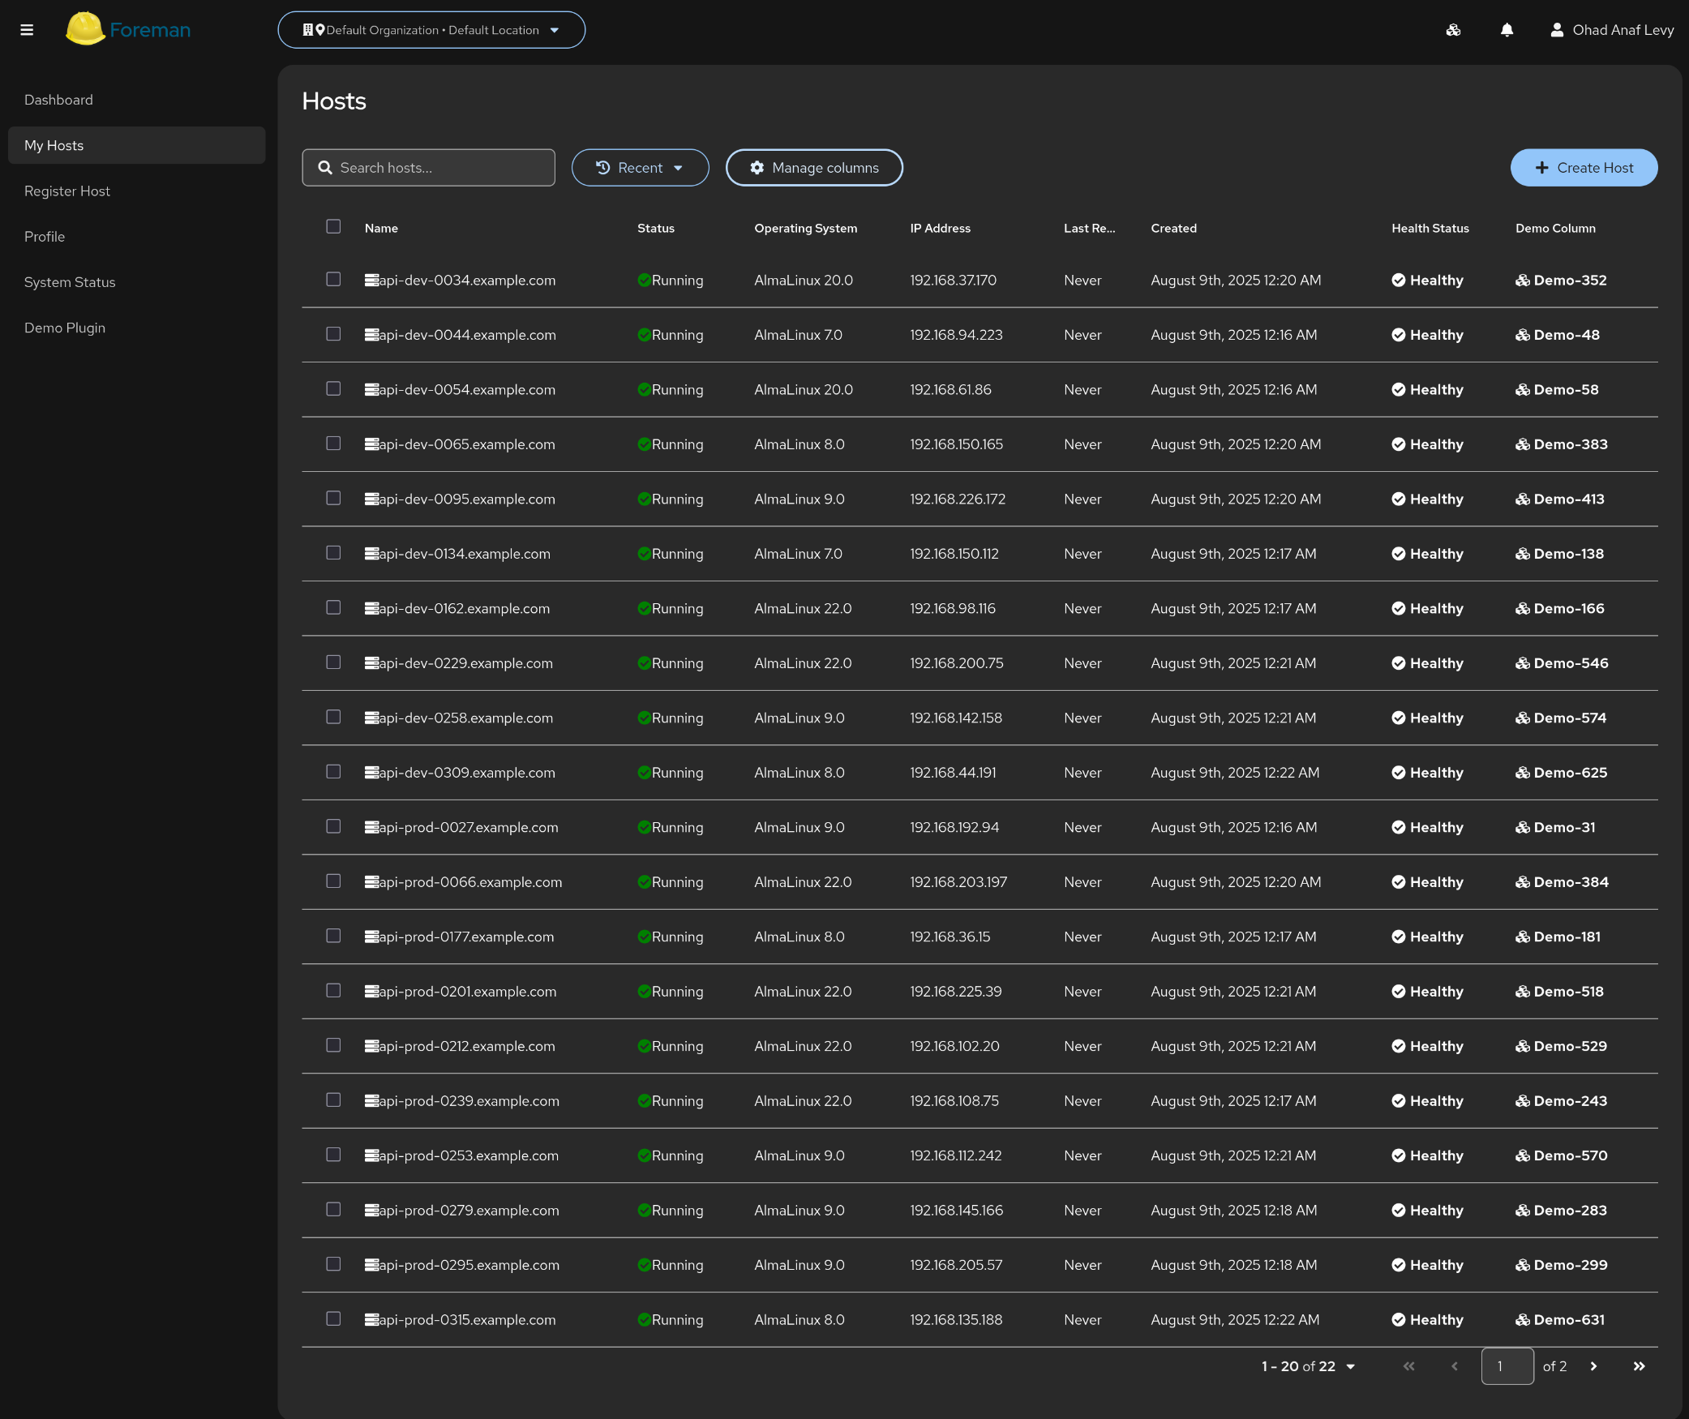Open Register Host in the sidebar
Screen dimensions: 1689x1419
[x=67, y=191]
